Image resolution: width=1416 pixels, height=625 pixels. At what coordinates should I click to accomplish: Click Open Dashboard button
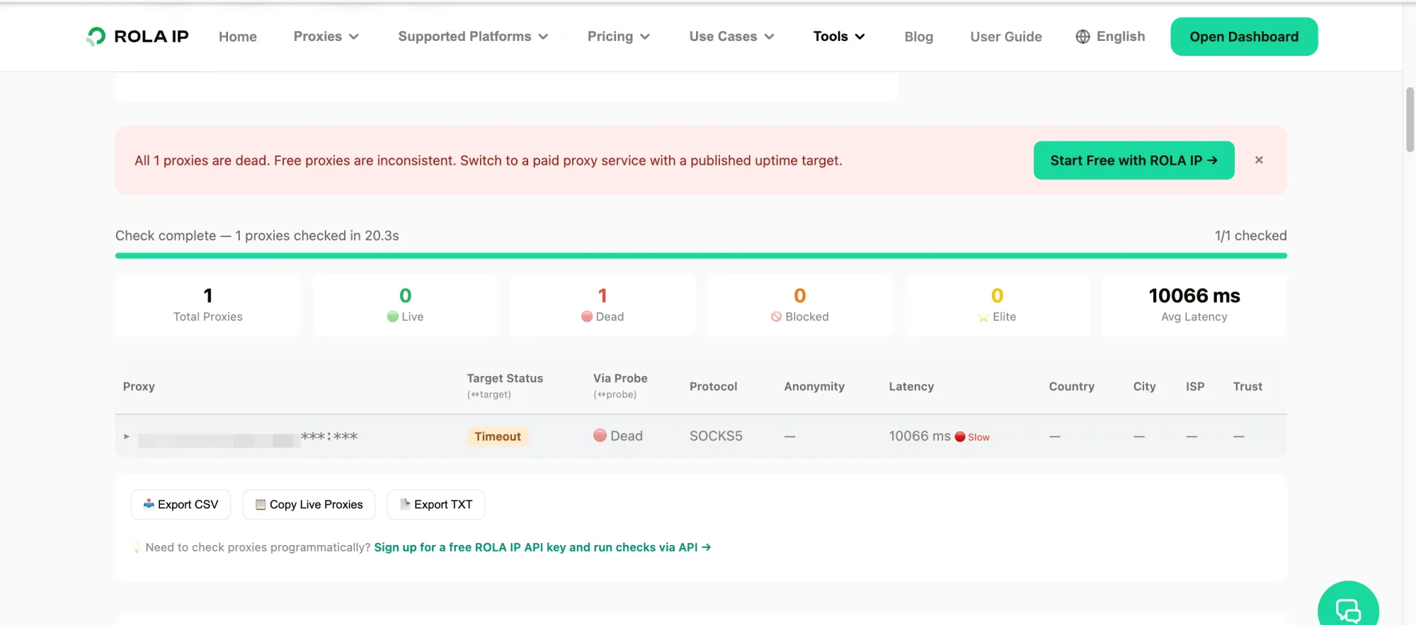click(x=1244, y=37)
